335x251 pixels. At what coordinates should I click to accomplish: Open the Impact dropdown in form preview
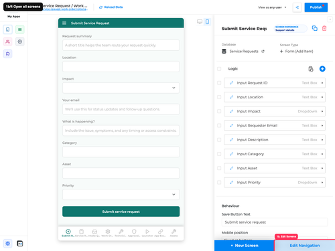tap(121, 88)
